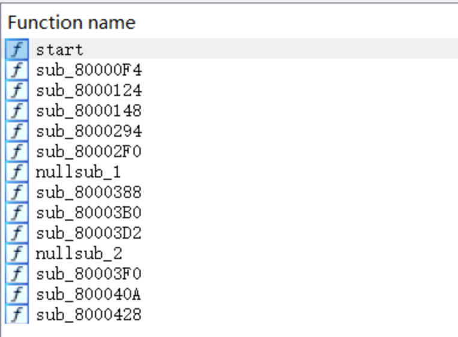Click the function icon next to sub_80000F4

tap(17, 70)
